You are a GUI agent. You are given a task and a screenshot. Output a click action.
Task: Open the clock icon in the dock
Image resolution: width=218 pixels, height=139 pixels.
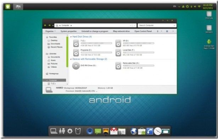tap(158, 131)
